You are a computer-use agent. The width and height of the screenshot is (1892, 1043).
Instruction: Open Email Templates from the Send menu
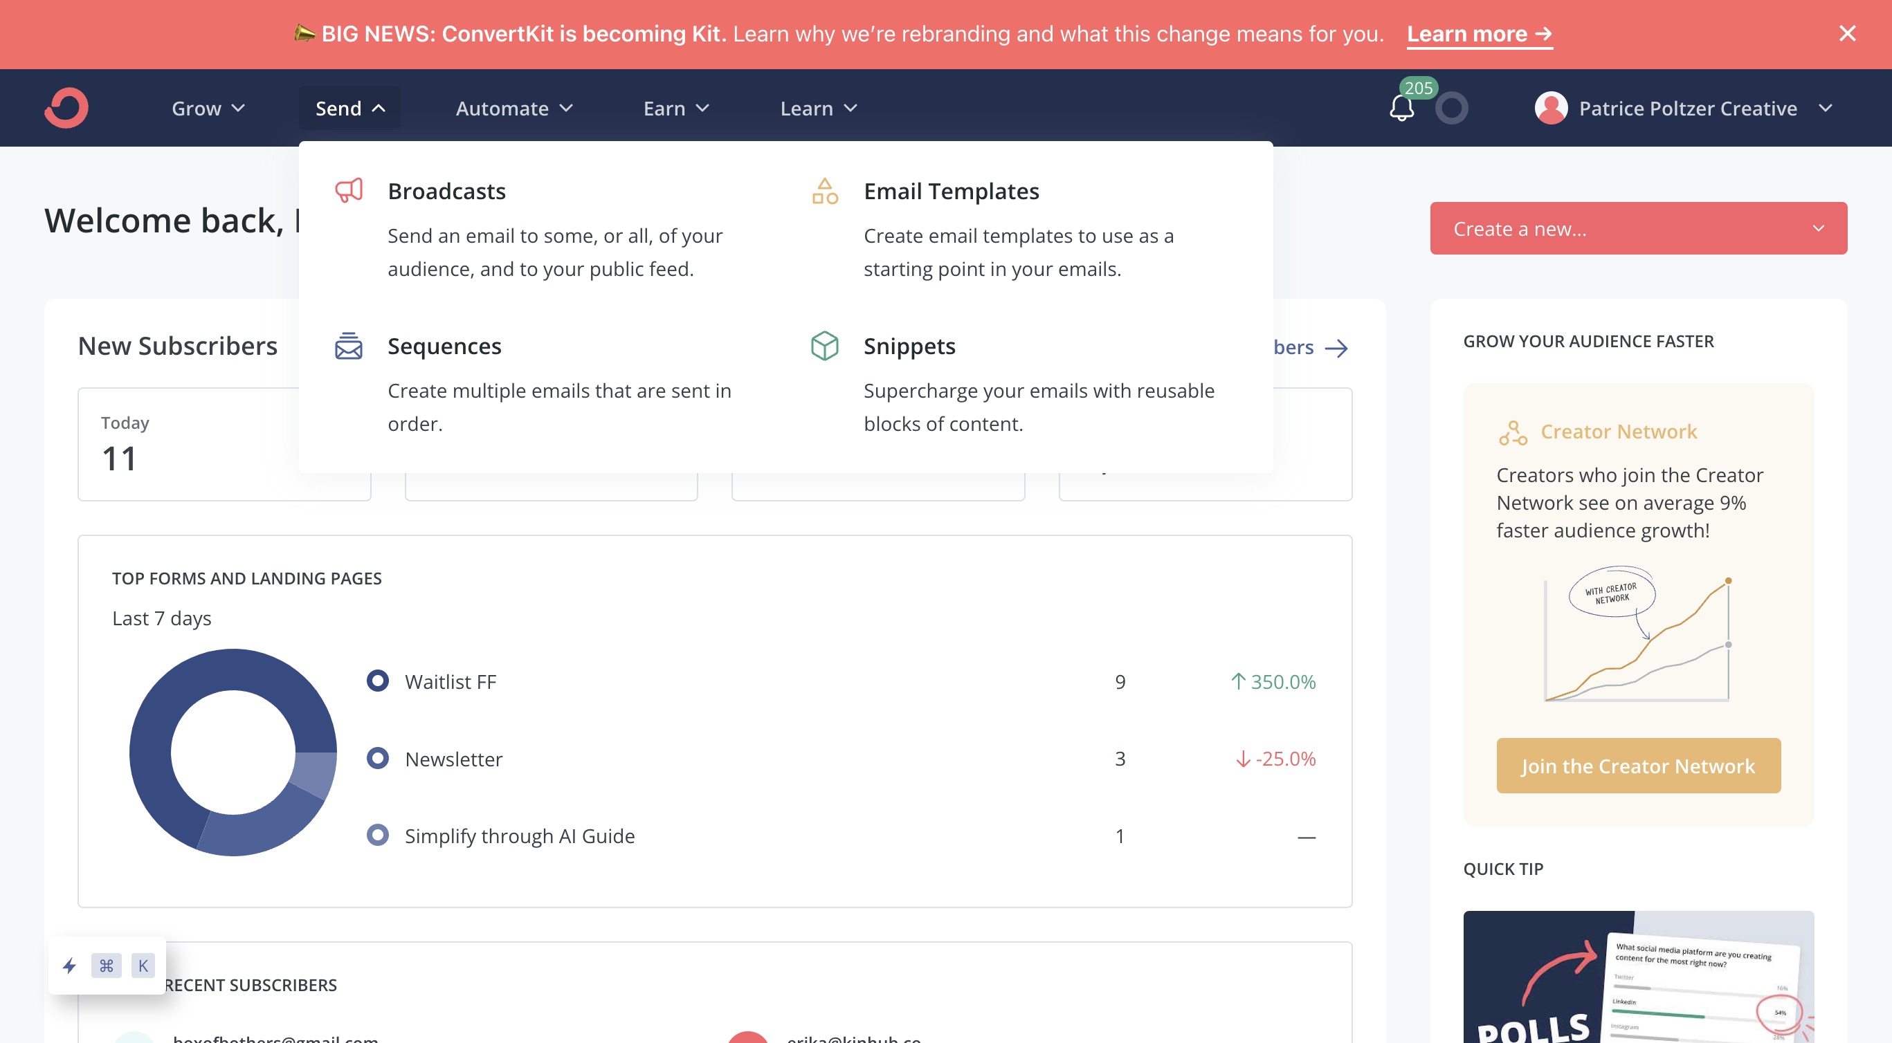[951, 191]
